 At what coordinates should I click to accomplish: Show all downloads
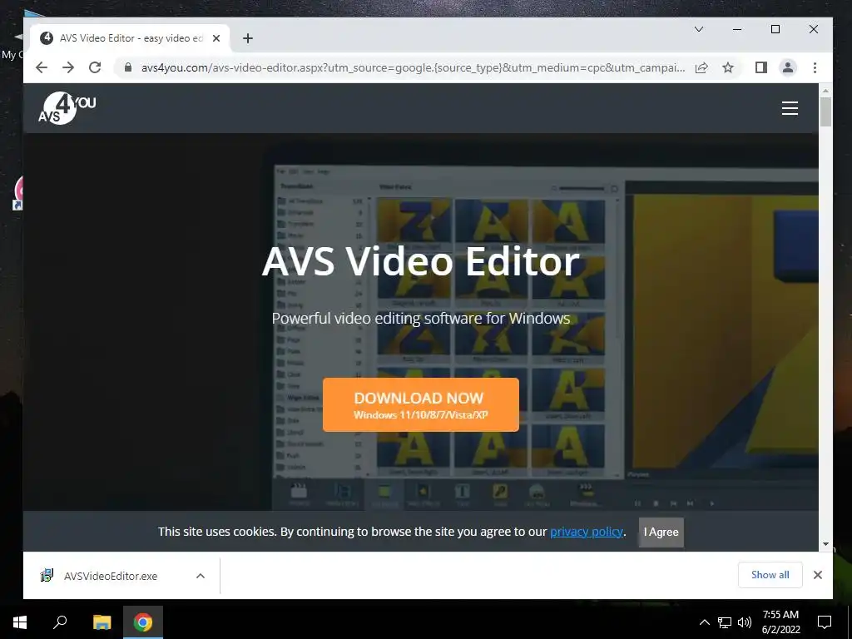[770, 575]
